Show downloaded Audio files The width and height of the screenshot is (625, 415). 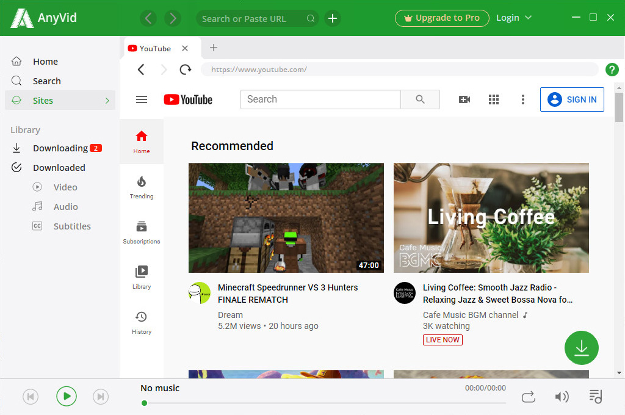65,207
